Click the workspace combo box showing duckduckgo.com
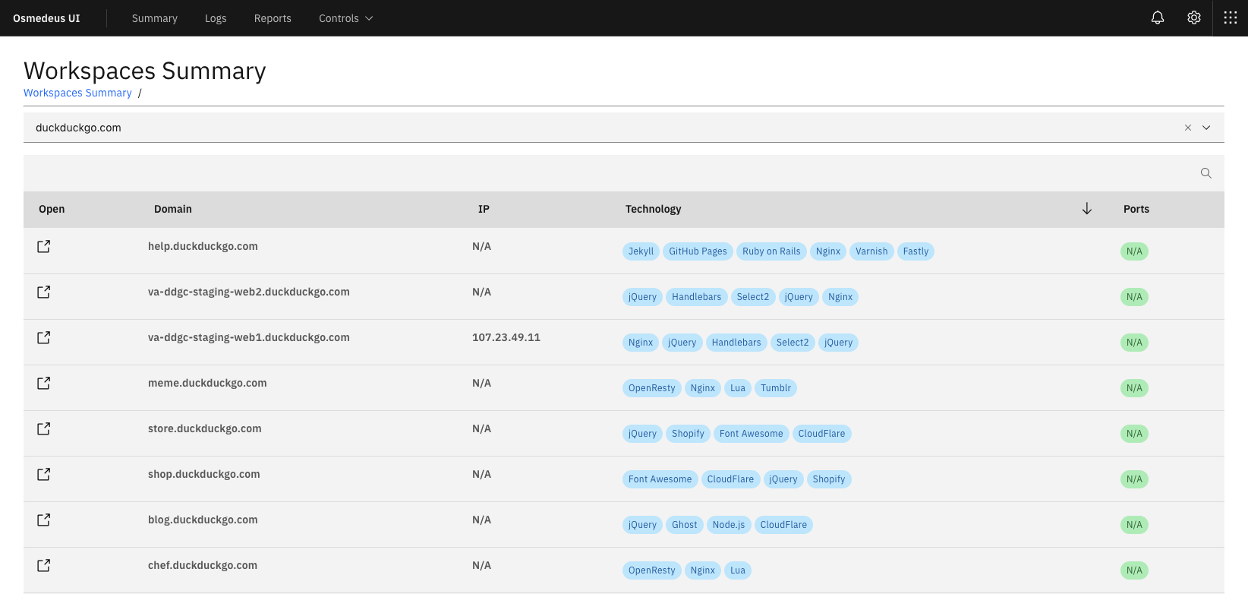The height and width of the screenshot is (594, 1248). tap(624, 128)
